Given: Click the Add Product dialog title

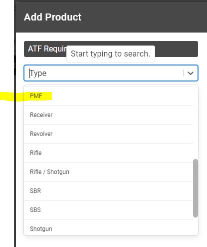Looking at the screenshot, I should coord(53,17).
